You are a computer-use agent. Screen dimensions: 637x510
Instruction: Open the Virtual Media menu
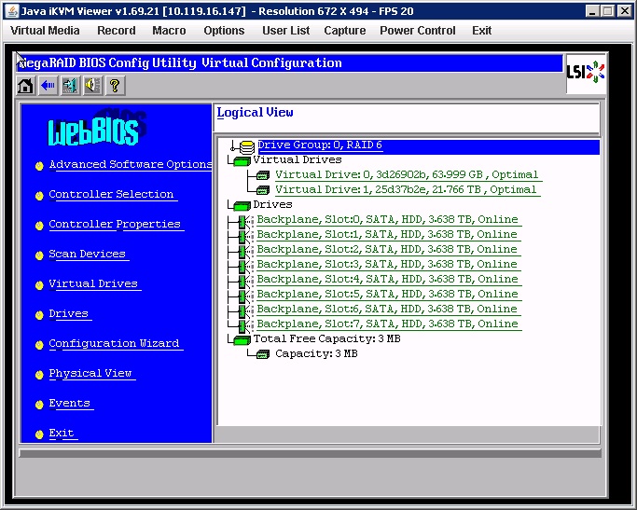[x=45, y=31]
